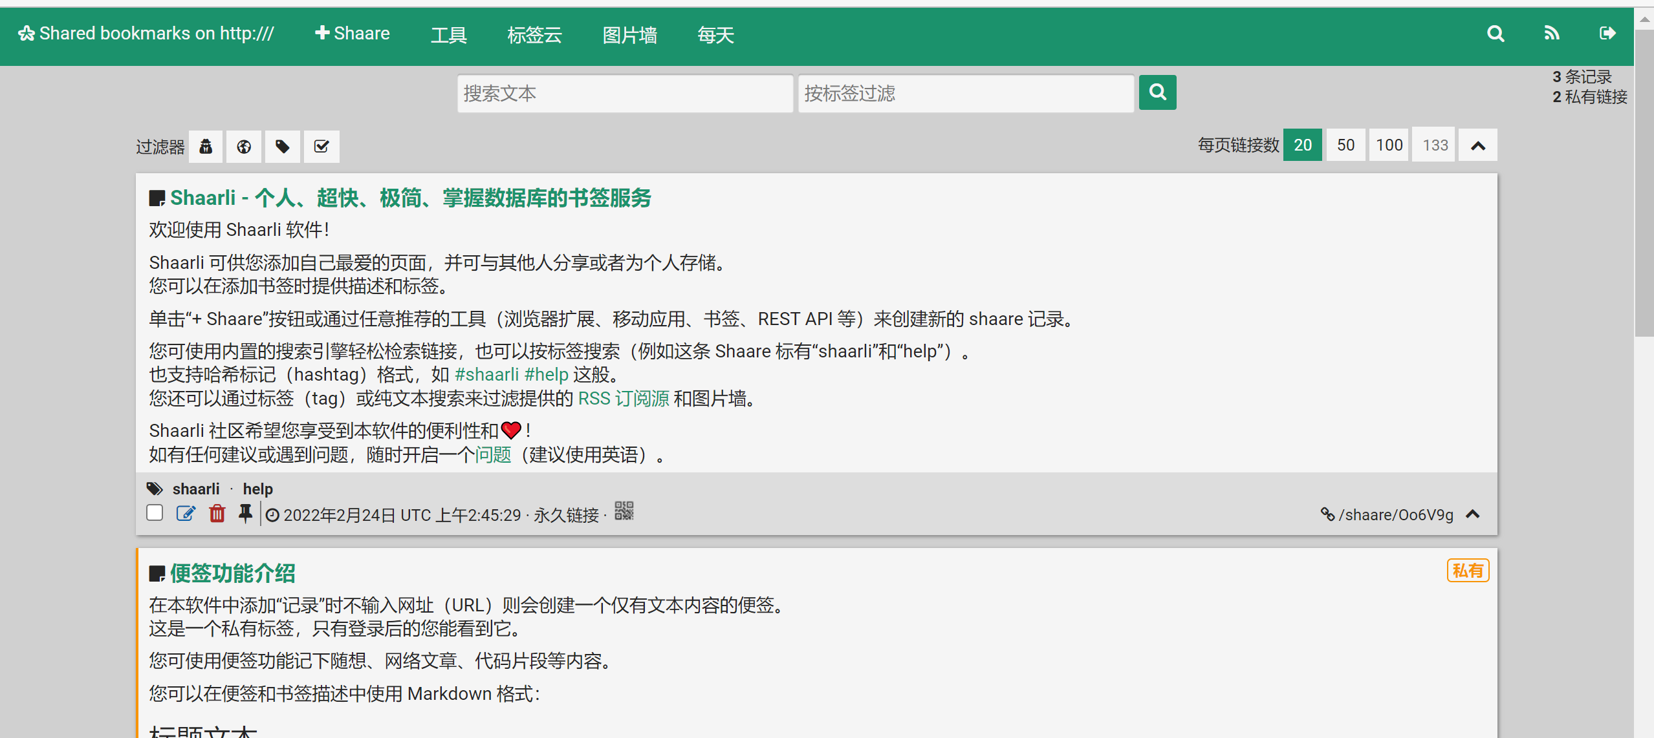Open the 每天 page
1654x738 pixels.
[x=716, y=35]
